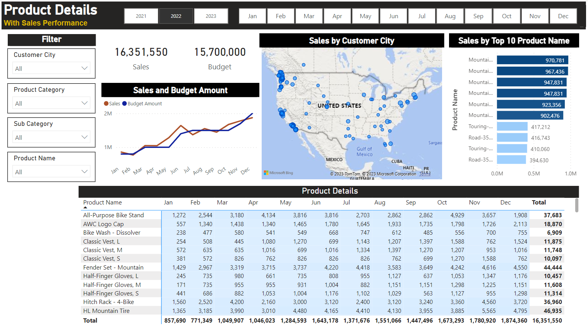The width and height of the screenshot is (588, 328).
Task: Click the blue Budget Amount legend marker
Action: click(x=124, y=103)
